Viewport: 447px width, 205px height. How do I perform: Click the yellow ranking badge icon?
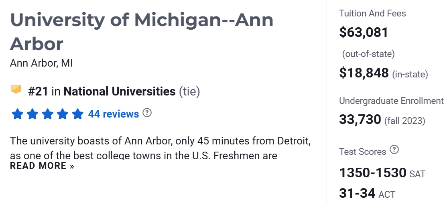pyautogui.click(x=16, y=89)
